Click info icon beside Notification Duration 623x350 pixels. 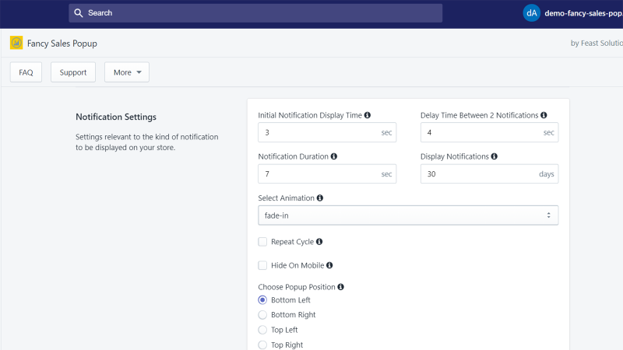tap(334, 156)
